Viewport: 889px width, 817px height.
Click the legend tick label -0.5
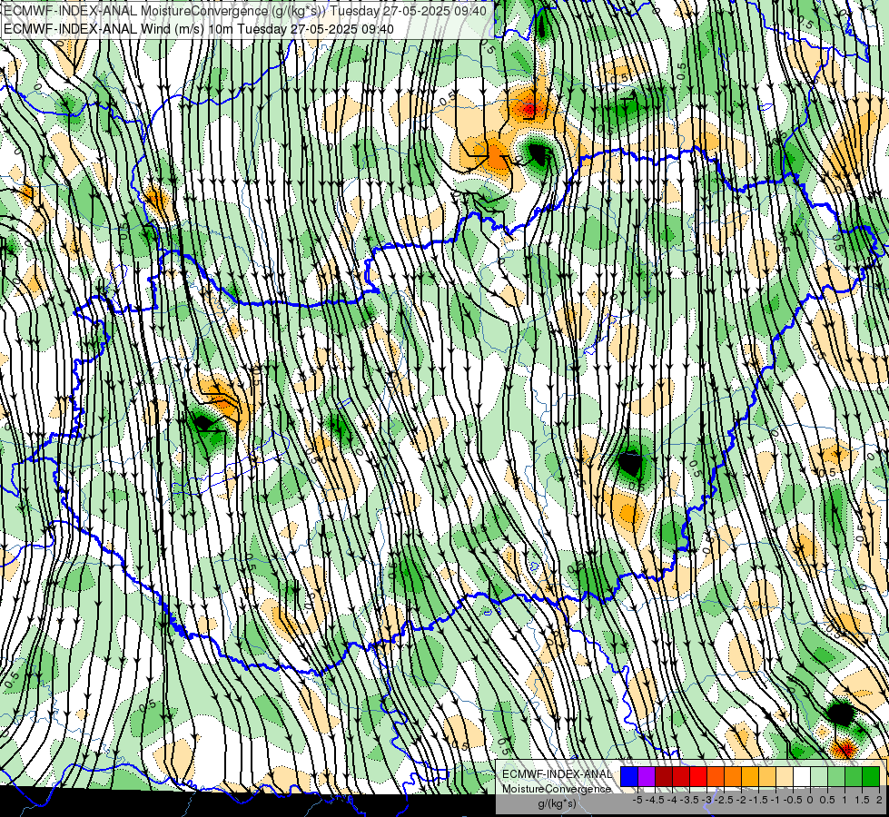pos(793,800)
